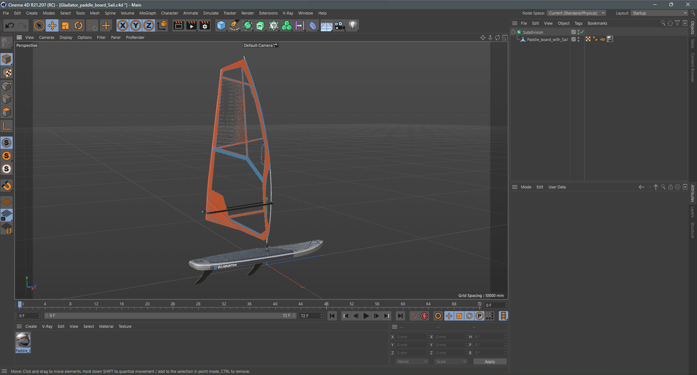This screenshot has height=375, width=697.
Task: Switch to Texture mode
Action: coord(7,73)
